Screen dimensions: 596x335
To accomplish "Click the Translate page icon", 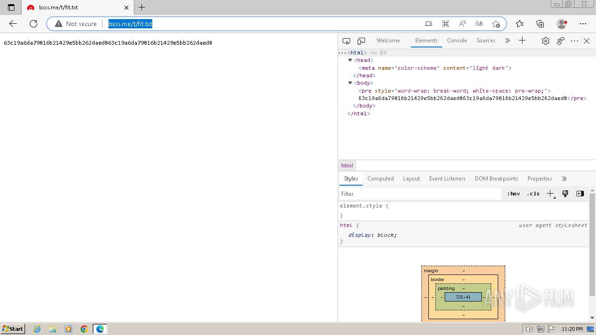I will pyautogui.click(x=479, y=24).
